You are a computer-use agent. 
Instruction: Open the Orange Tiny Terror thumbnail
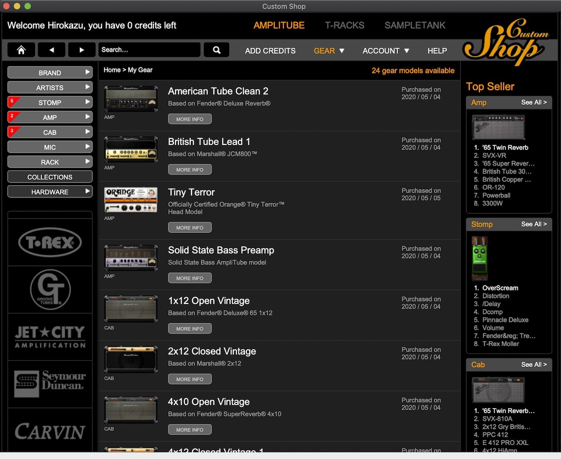131,200
